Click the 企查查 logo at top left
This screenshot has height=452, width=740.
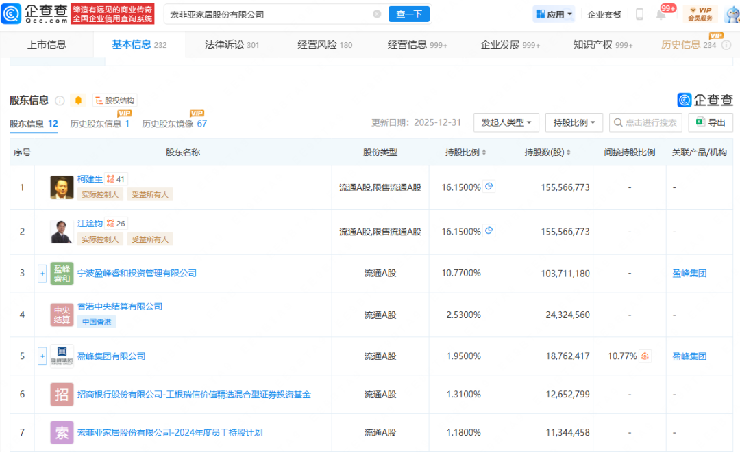point(34,14)
